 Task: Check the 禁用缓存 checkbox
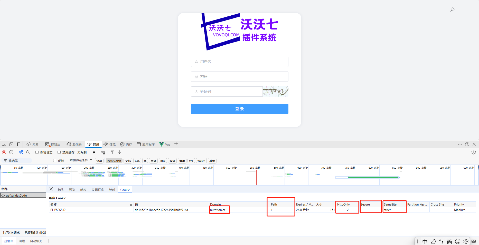tap(59, 152)
